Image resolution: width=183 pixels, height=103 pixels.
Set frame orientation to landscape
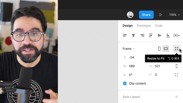pyautogui.click(x=166, y=49)
